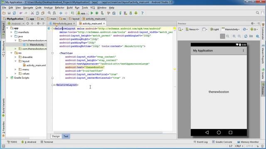Click Zoom In in Preview toolbar

coord(234,36)
